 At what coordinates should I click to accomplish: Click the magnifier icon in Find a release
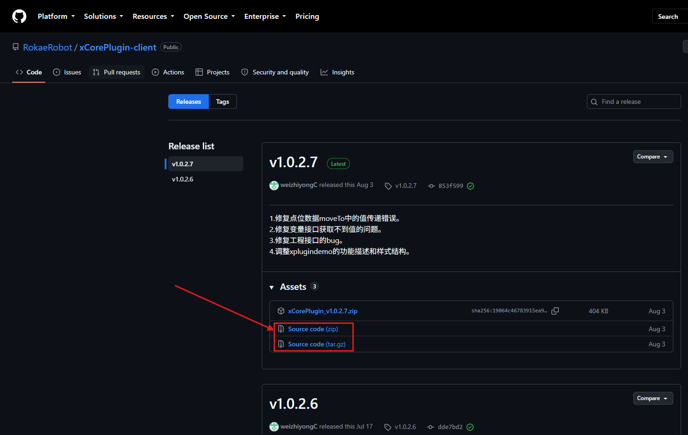point(594,102)
